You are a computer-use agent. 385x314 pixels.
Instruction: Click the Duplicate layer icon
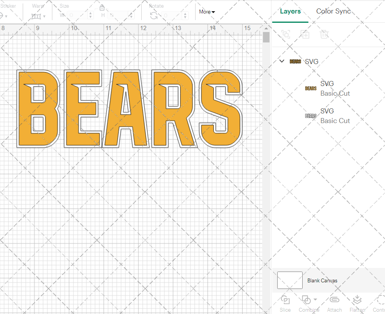305,34
